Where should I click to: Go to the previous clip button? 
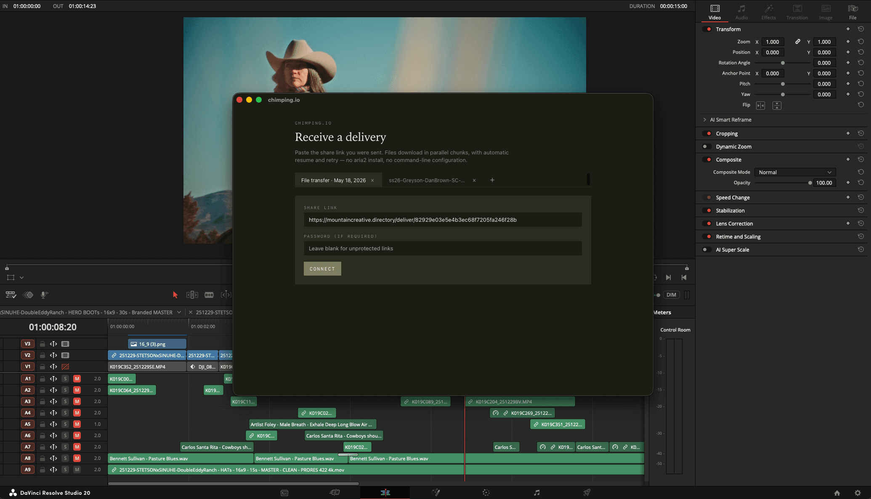(x=684, y=278)
